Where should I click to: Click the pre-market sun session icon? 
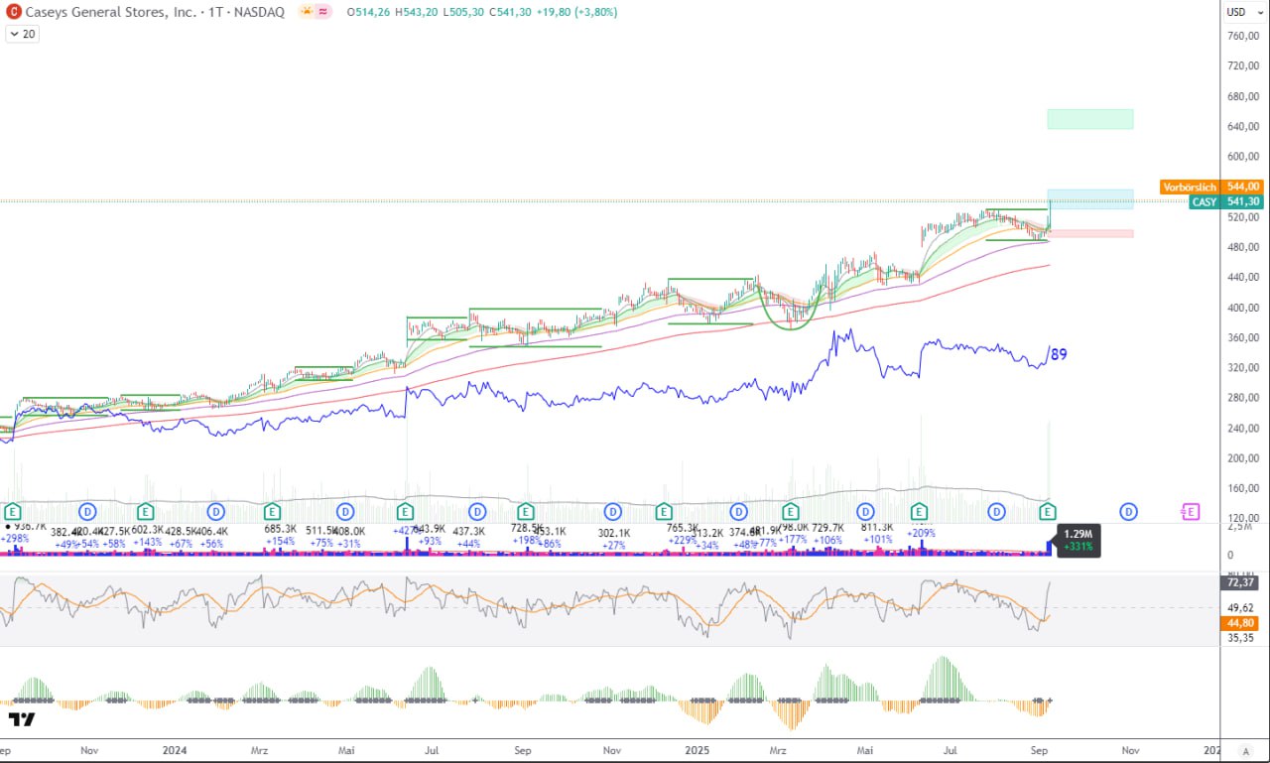307,12
